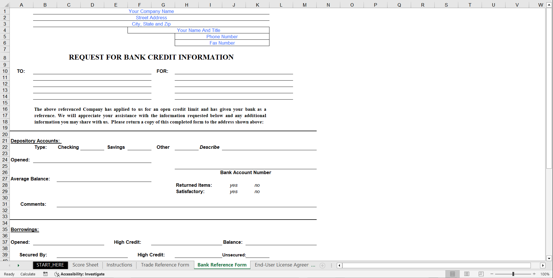
Task: Click the Bank Account Number label
Action: [x=246, y=172]
